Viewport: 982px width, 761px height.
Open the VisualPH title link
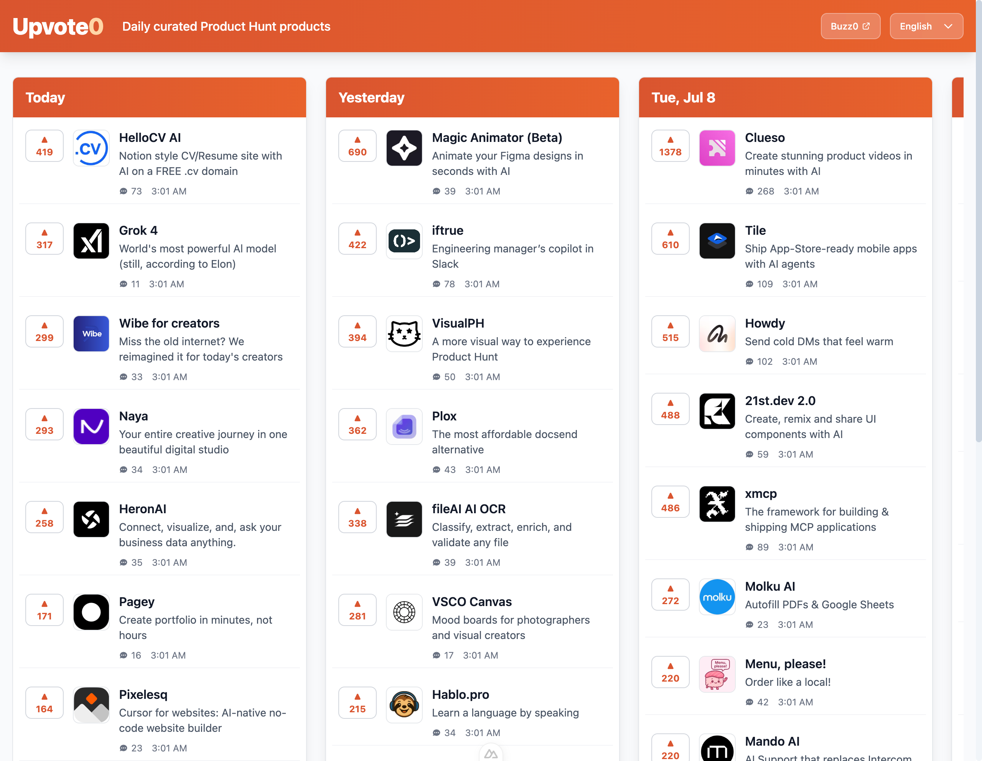(458, 323)
